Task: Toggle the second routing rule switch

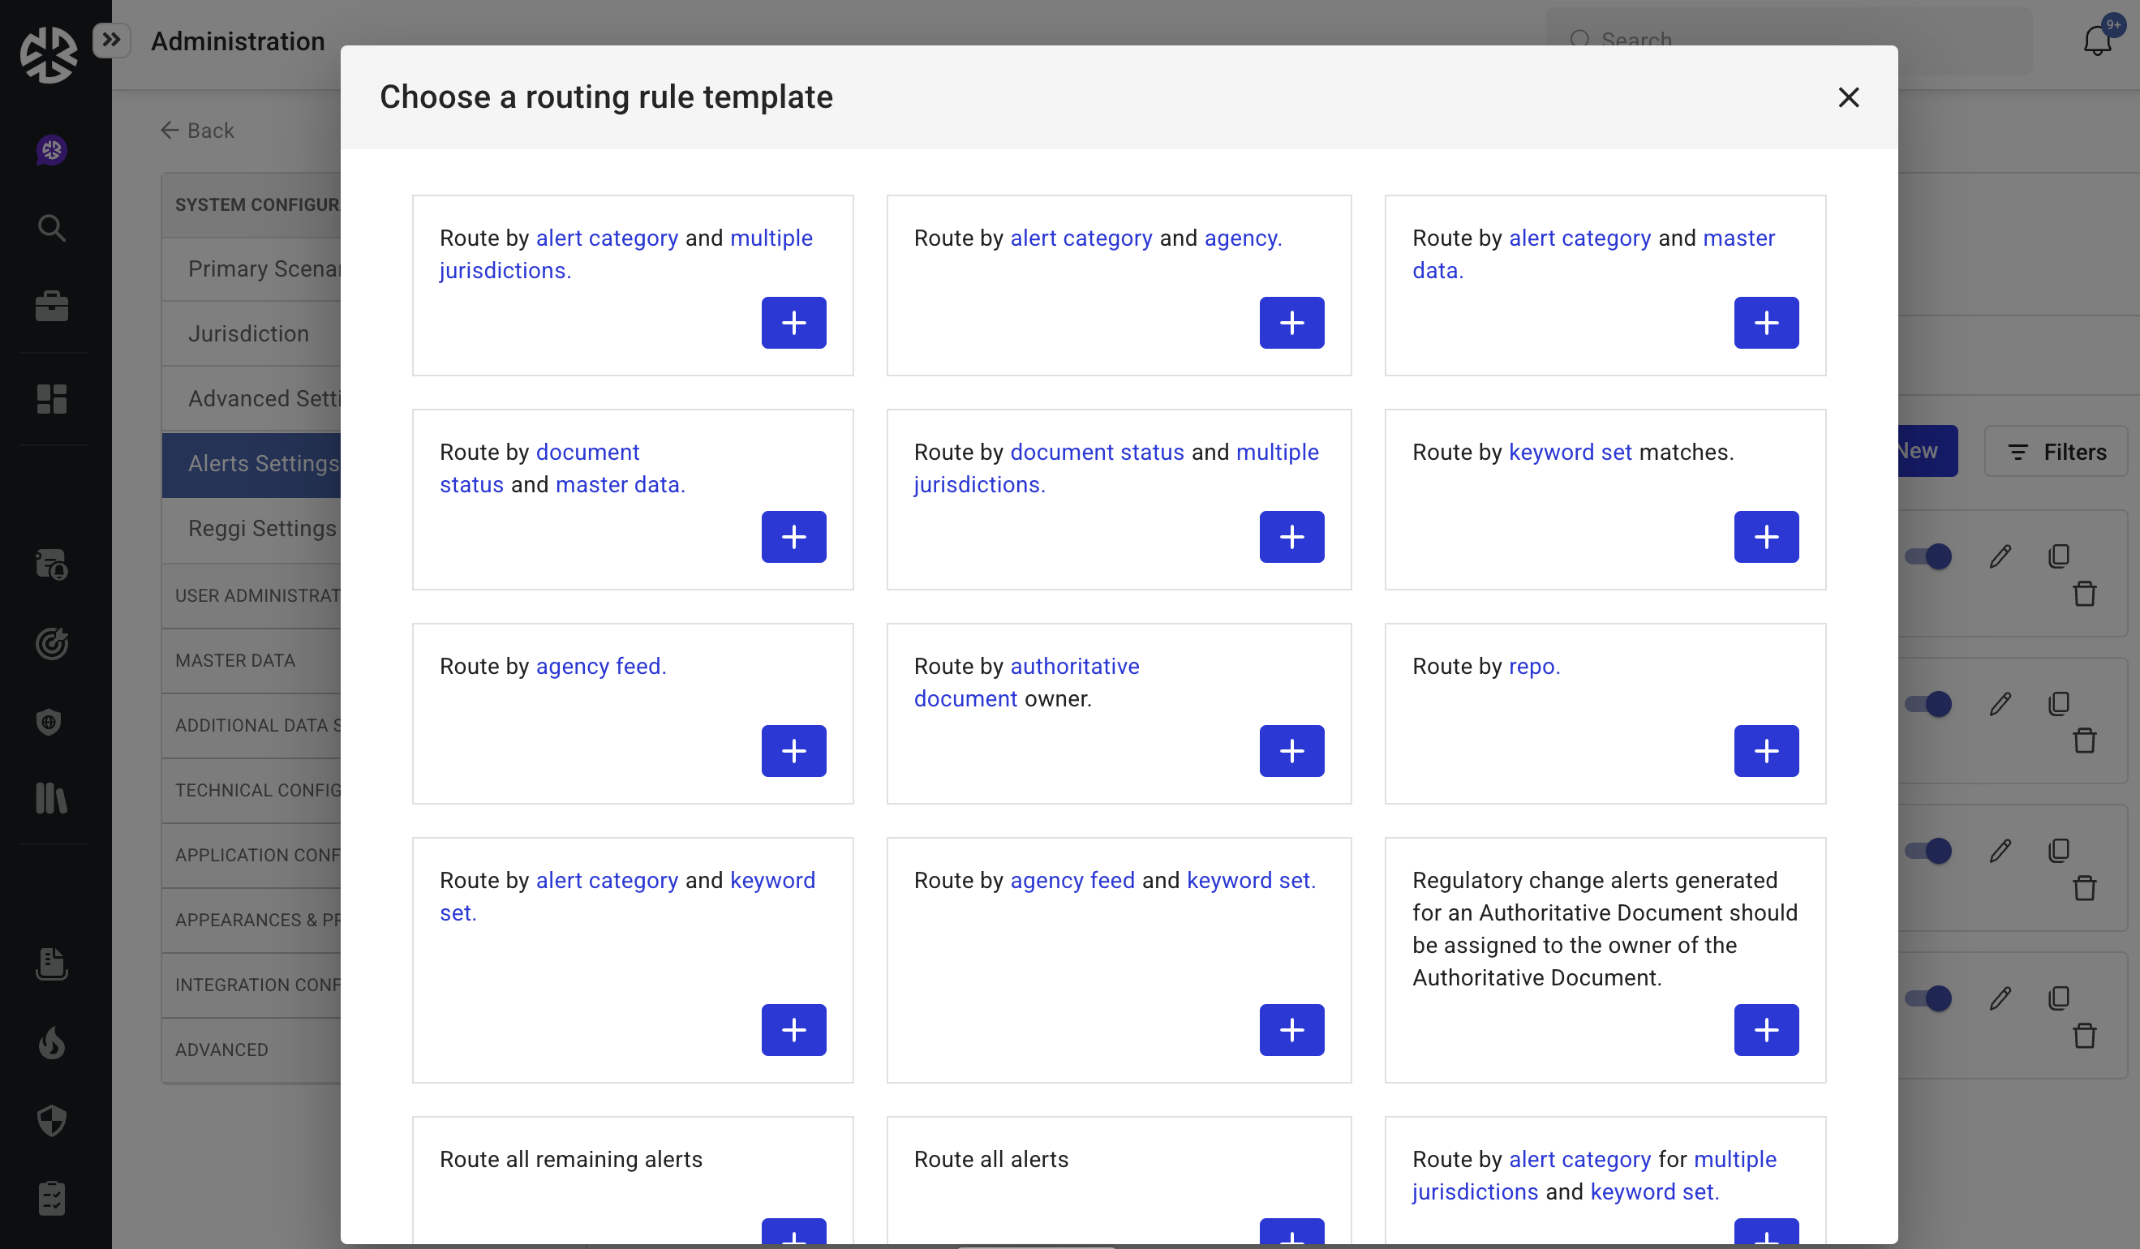Action: click(x=1927, y=704)
